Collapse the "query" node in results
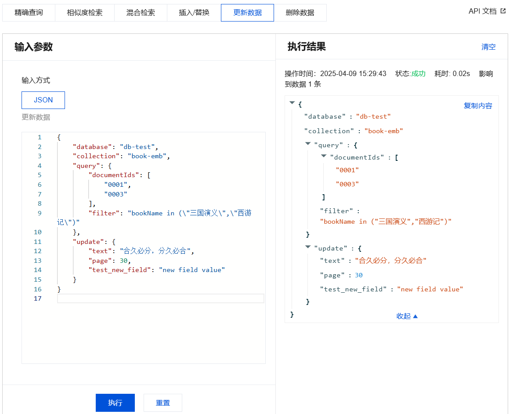 point(308,144)
